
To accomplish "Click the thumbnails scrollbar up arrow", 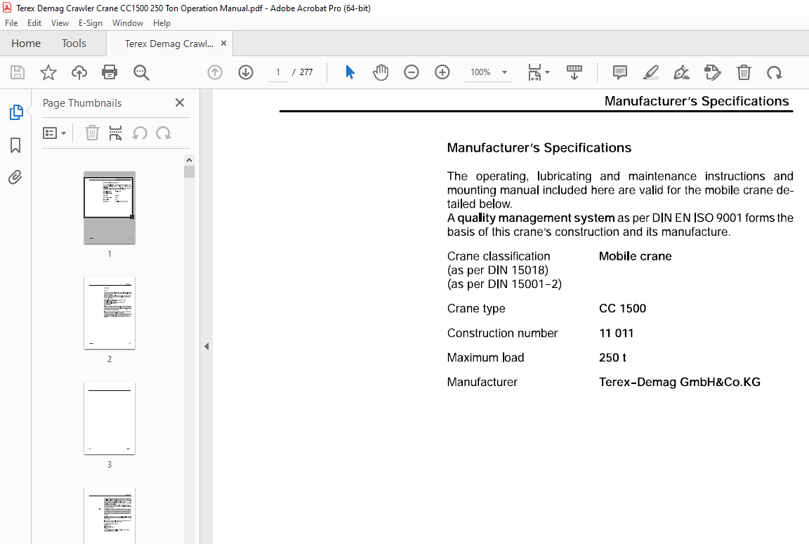I will pyautogui.click(x=189, y=160).
